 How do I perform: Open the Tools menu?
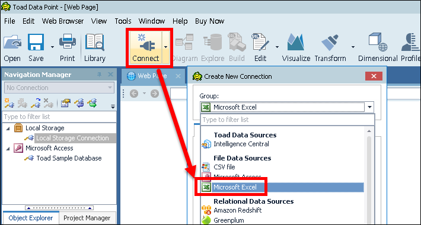point(123,21)
